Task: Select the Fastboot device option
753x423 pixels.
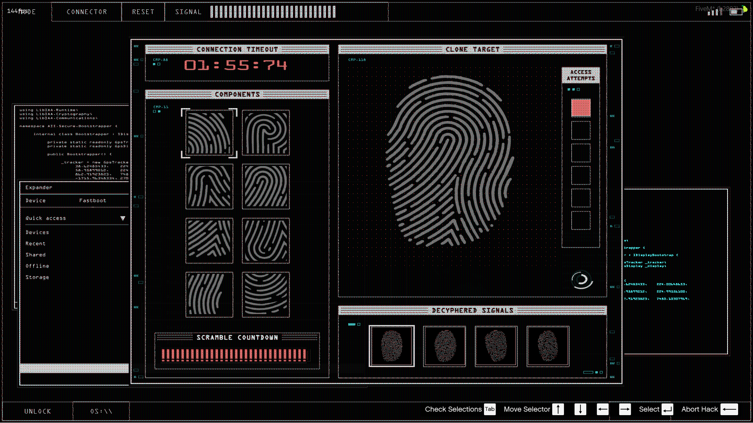Action: (x=93, y=201)
